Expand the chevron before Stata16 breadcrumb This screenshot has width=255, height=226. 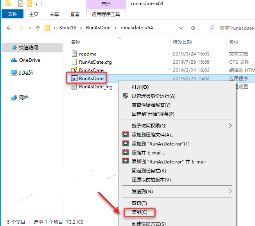(54, 28)
